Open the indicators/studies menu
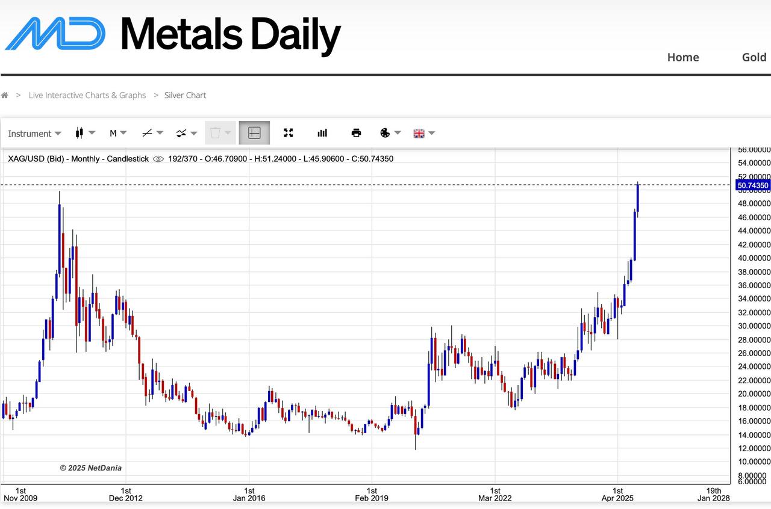Screen dimensions: 771x509 (x=186, y=133)
